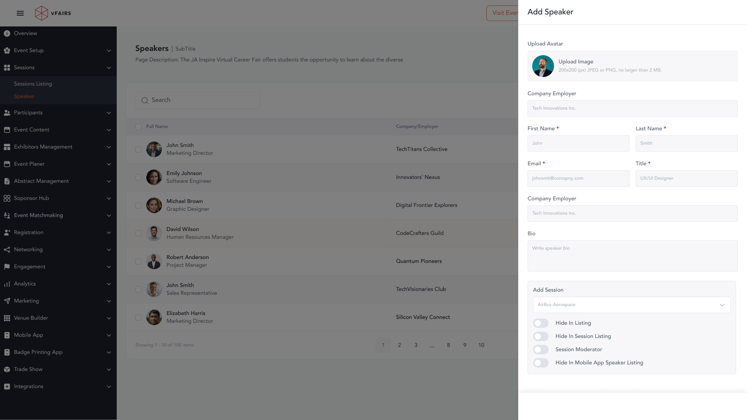Open the Add Session AirBus-Aerospace dropdown

tap(631, 305)
